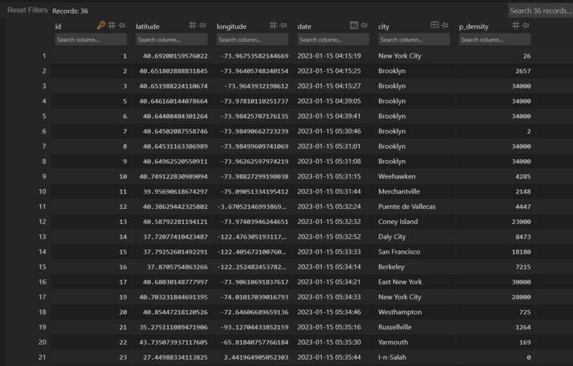Click p_density value 4285

click(x=523, y=176)
